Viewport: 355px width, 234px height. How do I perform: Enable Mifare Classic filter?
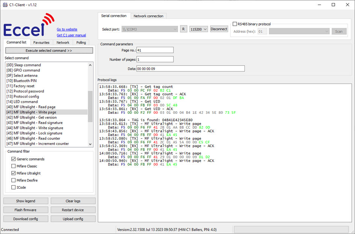point(14,166)
